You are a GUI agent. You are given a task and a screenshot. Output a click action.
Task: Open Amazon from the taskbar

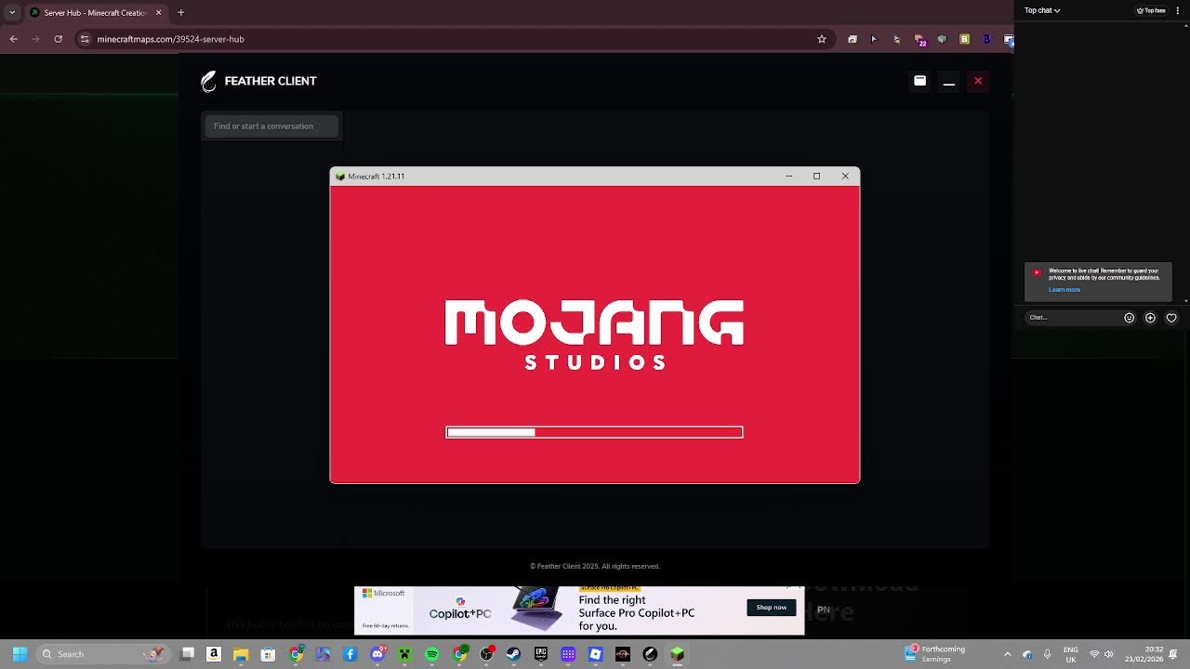pyautogui.click(x=214, y=654)
